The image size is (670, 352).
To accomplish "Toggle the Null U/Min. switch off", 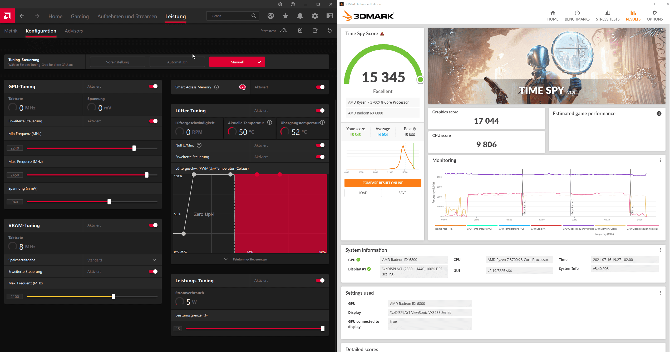I will (x=320, y=145).
